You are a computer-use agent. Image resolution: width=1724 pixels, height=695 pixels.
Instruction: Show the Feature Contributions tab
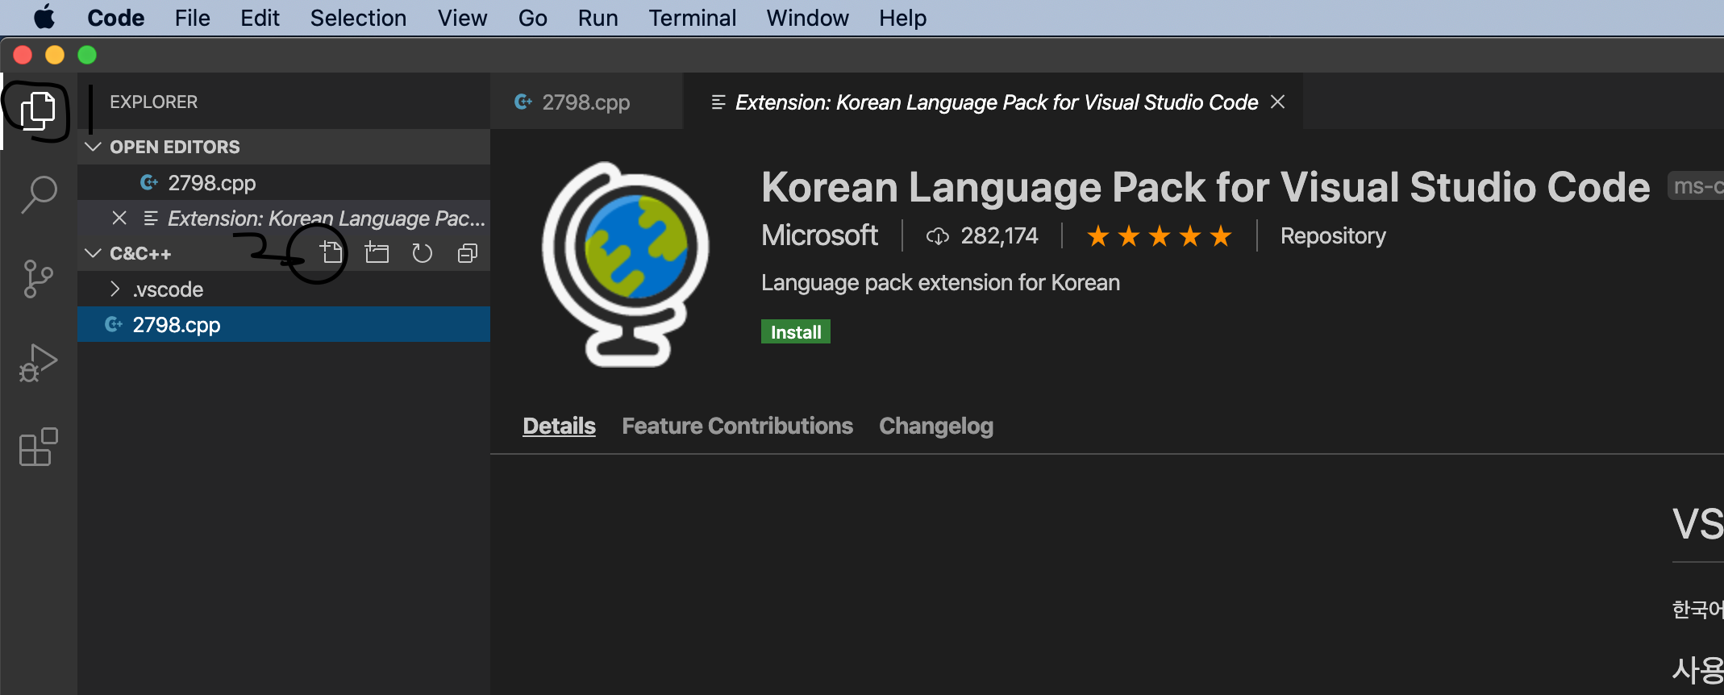point(737,426)
